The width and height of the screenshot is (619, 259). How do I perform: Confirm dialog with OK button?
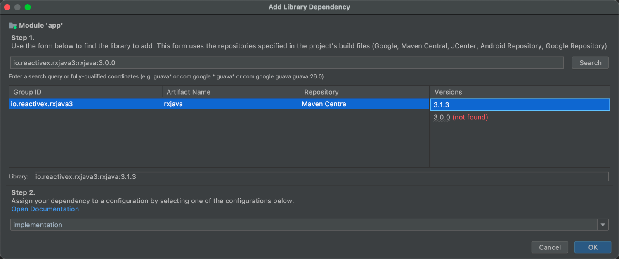(593, 247)
